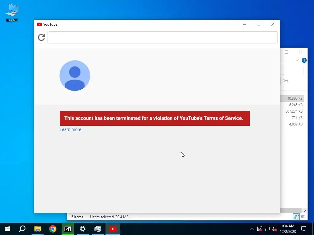Image resolution: width=314 pixels, height=235 pixels.
Task: Open This PC desktop icon
Action: [x=12, y=13]
